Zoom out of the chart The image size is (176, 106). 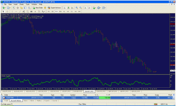81,8
